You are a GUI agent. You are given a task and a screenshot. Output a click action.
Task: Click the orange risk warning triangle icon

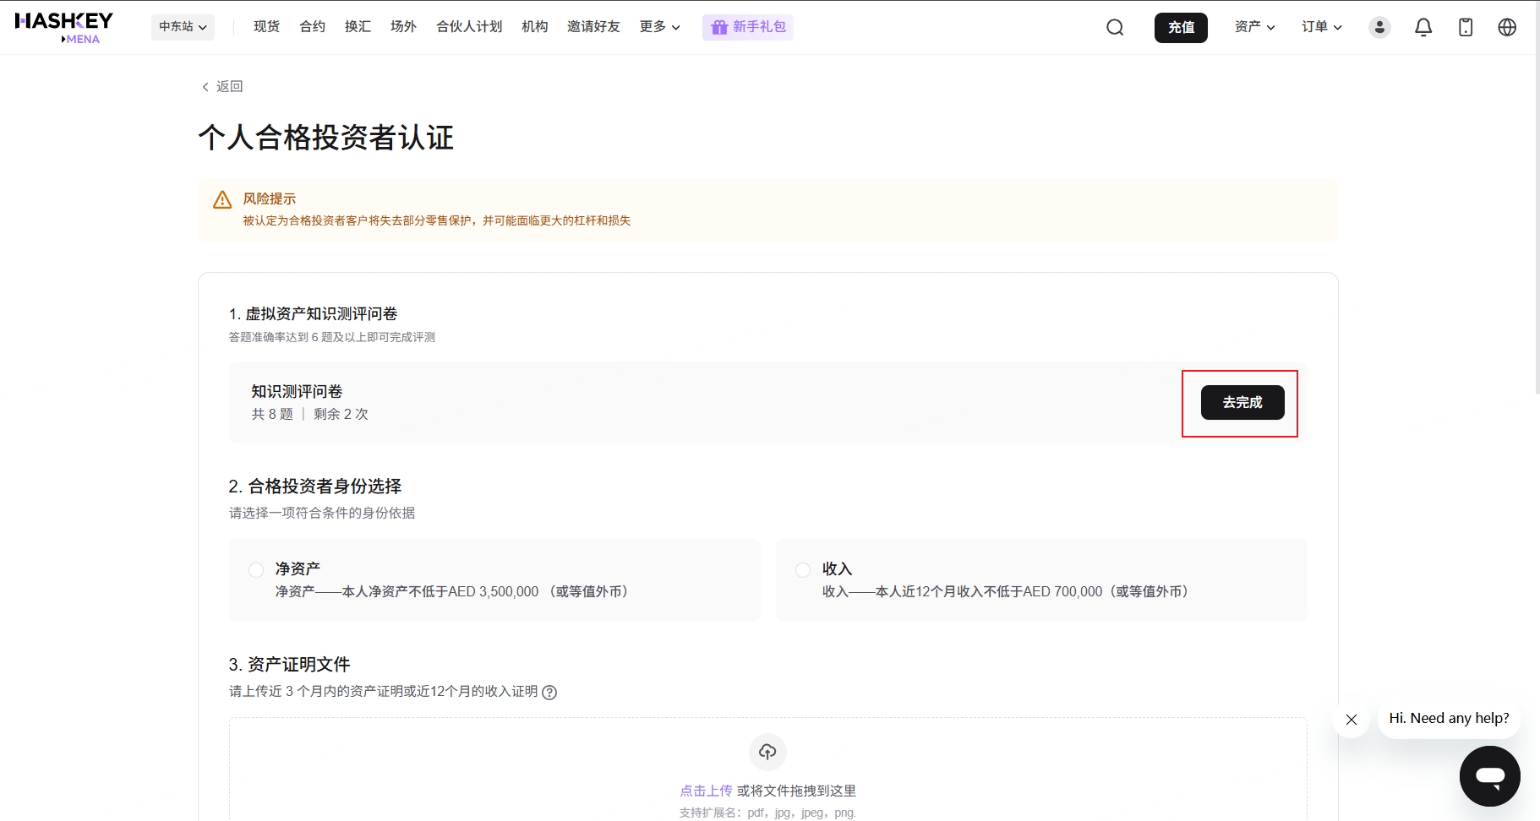tap(222, 200)
